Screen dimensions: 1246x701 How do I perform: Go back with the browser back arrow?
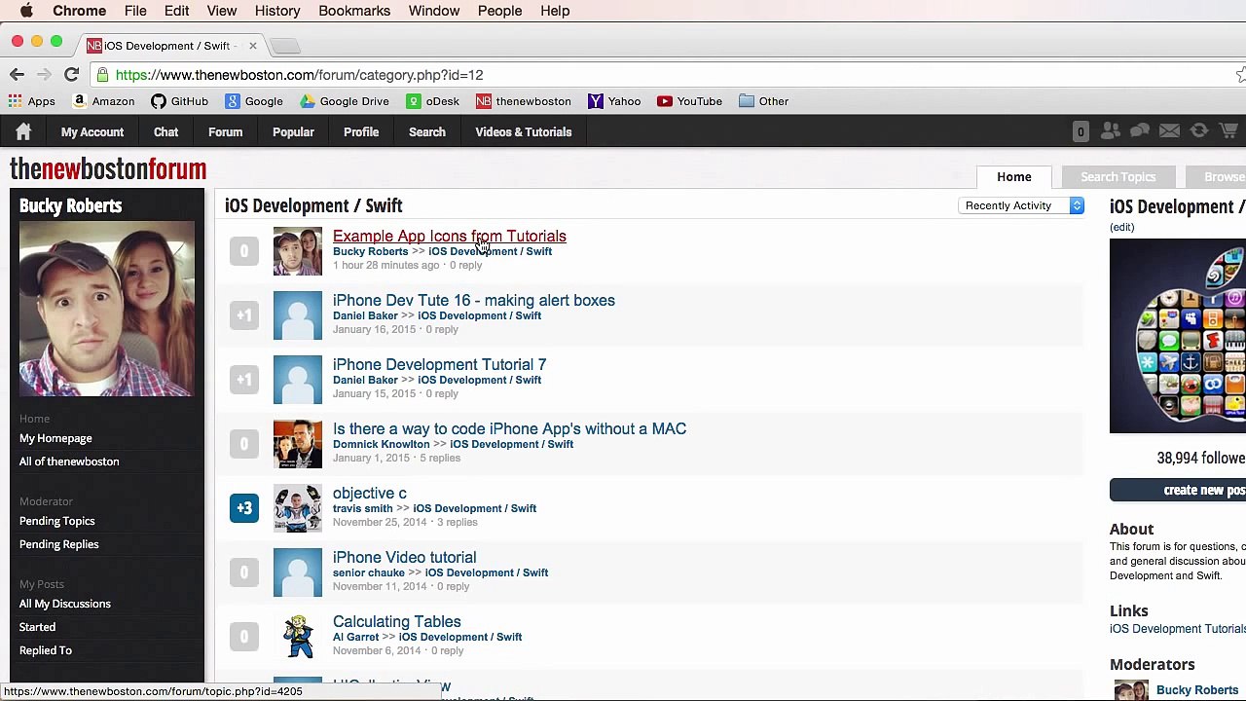click(x=17, y=75)
